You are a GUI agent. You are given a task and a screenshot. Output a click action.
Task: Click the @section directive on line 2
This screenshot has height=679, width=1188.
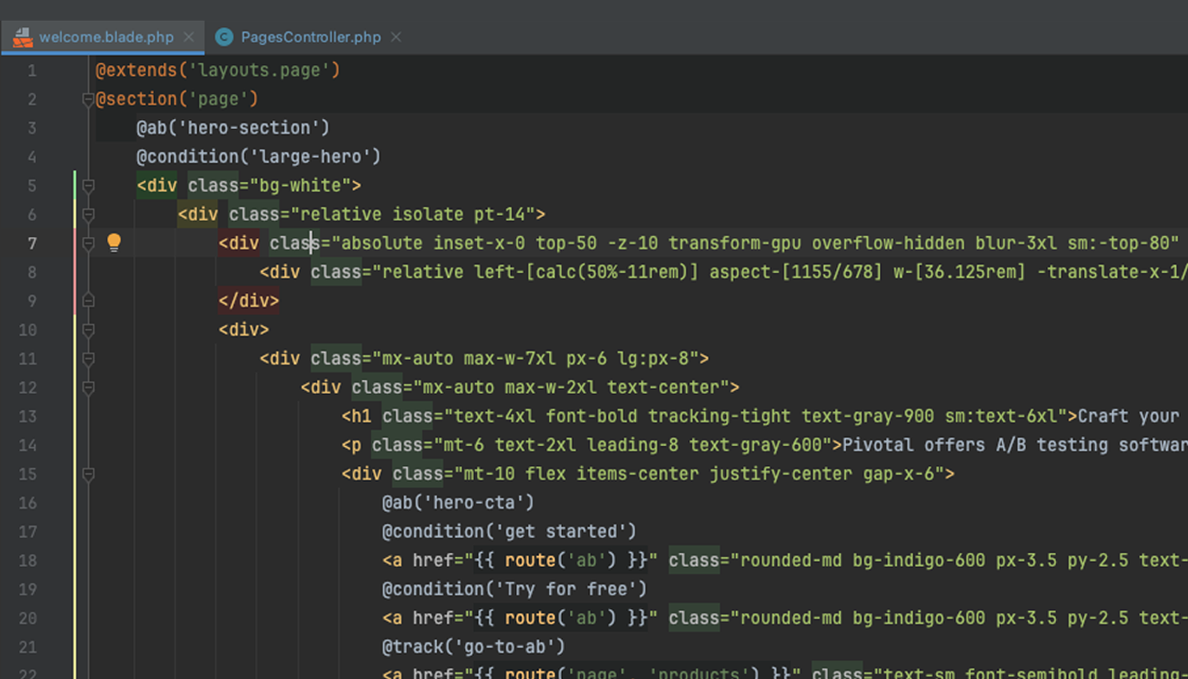[x=137, y=99]
